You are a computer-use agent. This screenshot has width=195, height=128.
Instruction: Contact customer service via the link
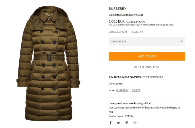tap(123, 108)
